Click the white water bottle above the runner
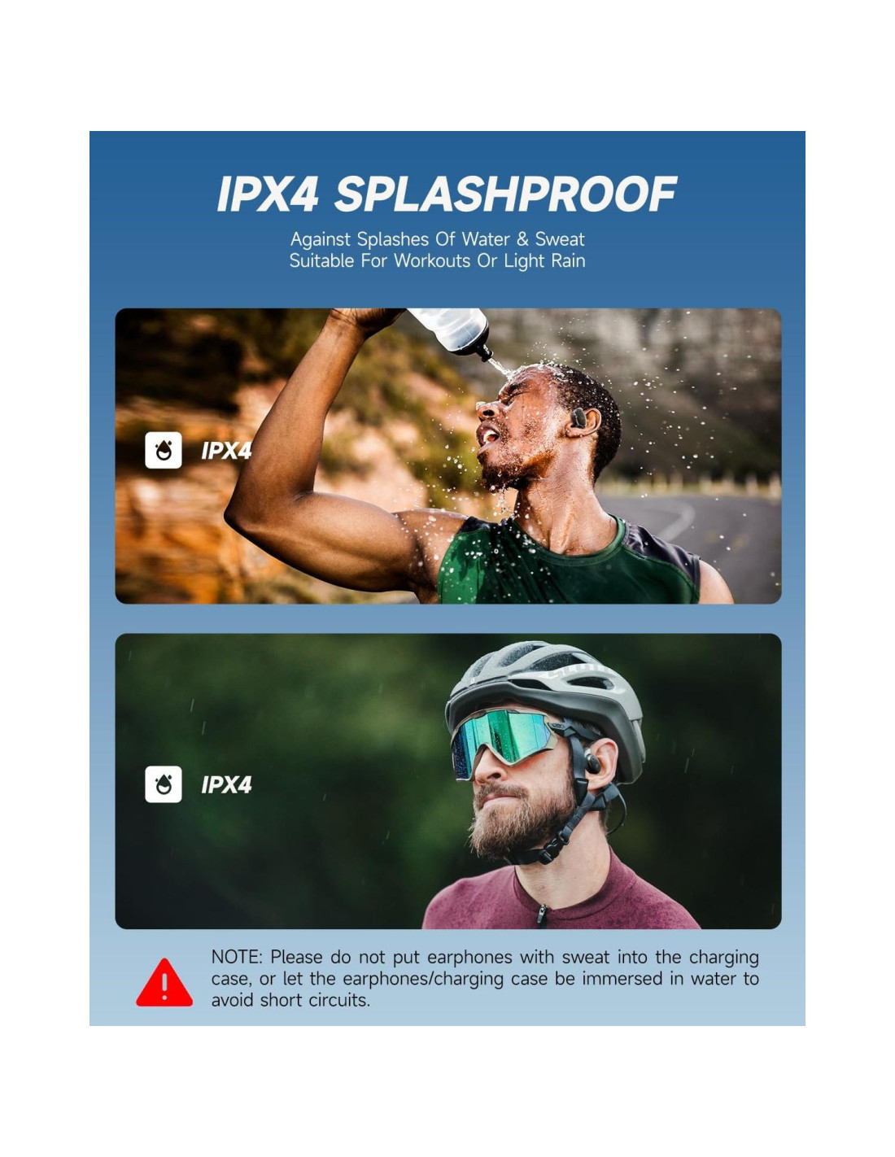895x1157 pixels. tap(452, 332)
